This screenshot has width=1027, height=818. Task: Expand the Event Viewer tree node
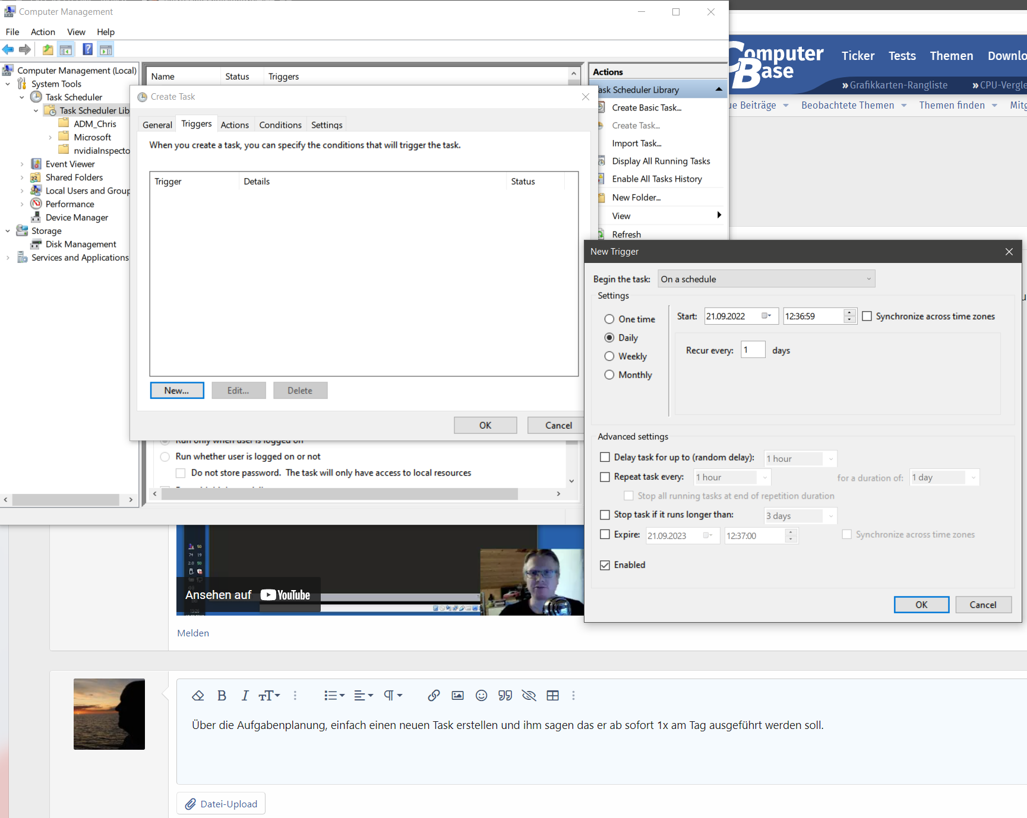click(x=22, y=164)
